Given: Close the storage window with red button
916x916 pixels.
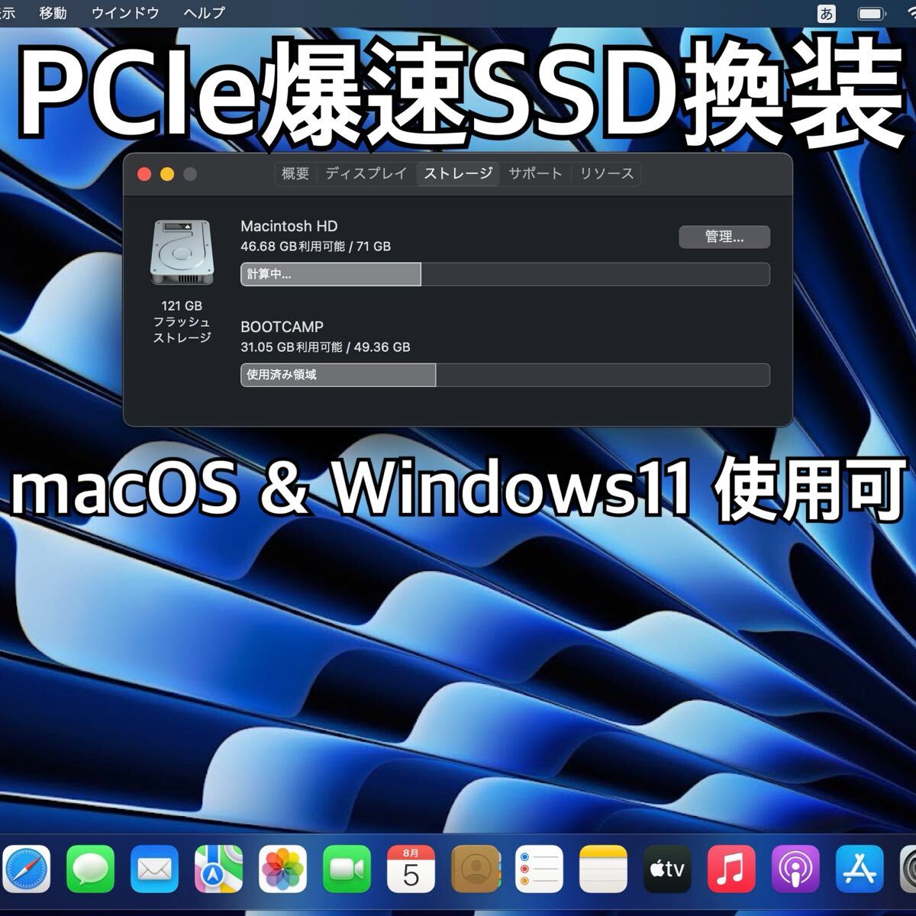Looking at the screenshot, I should 144,174.
